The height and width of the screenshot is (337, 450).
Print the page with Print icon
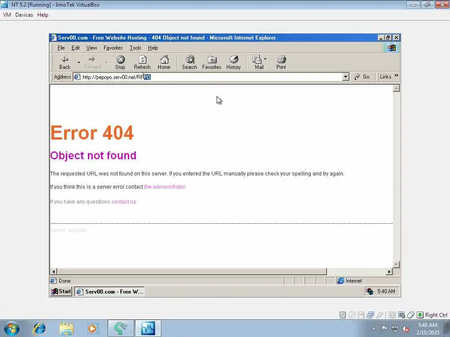pyautogui.click(x=281, y=62)
